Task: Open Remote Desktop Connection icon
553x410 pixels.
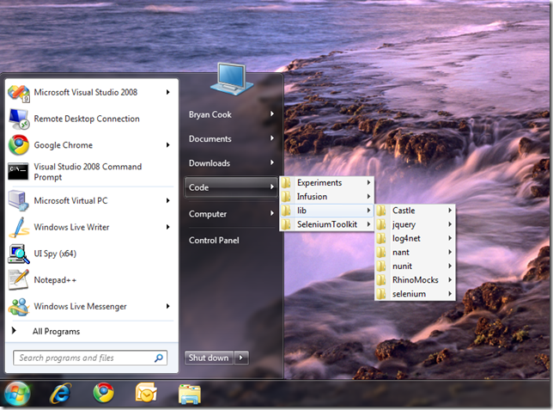Action: point(19,119)
